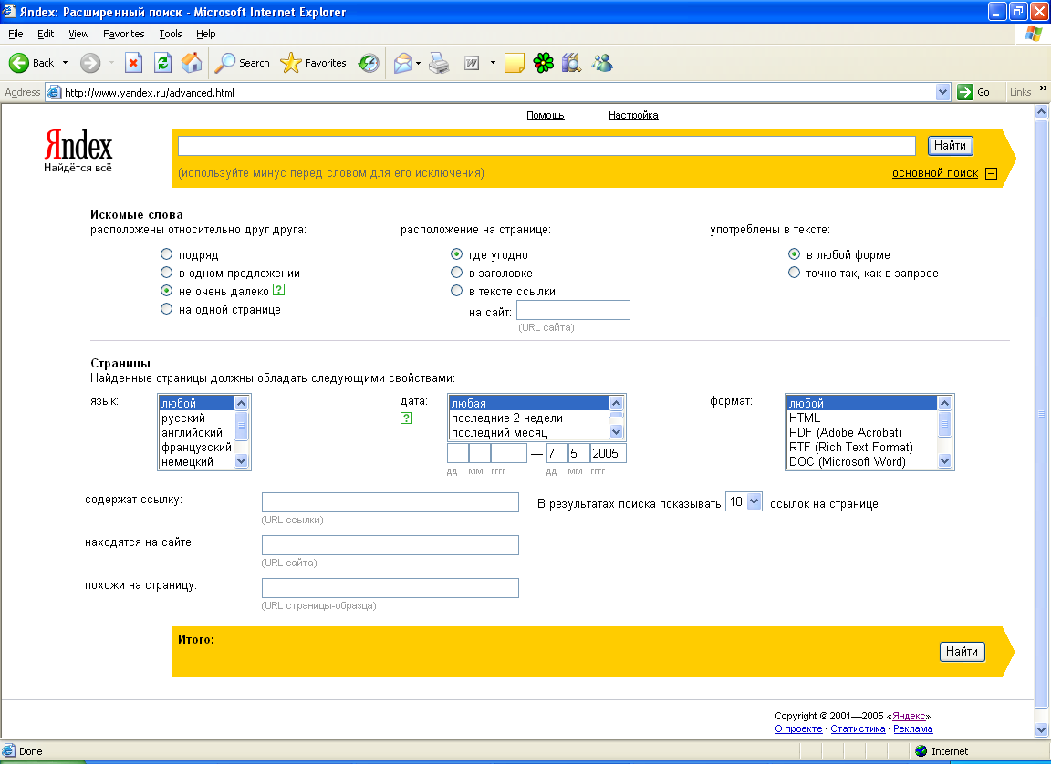Screen dimensions: 1051x764
Task: Select the 'где угодно' radio button
Action: (456, 253)
